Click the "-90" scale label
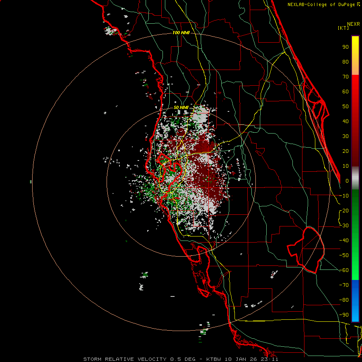This screenshot has height=362, width=362. [x=344, y=315]
